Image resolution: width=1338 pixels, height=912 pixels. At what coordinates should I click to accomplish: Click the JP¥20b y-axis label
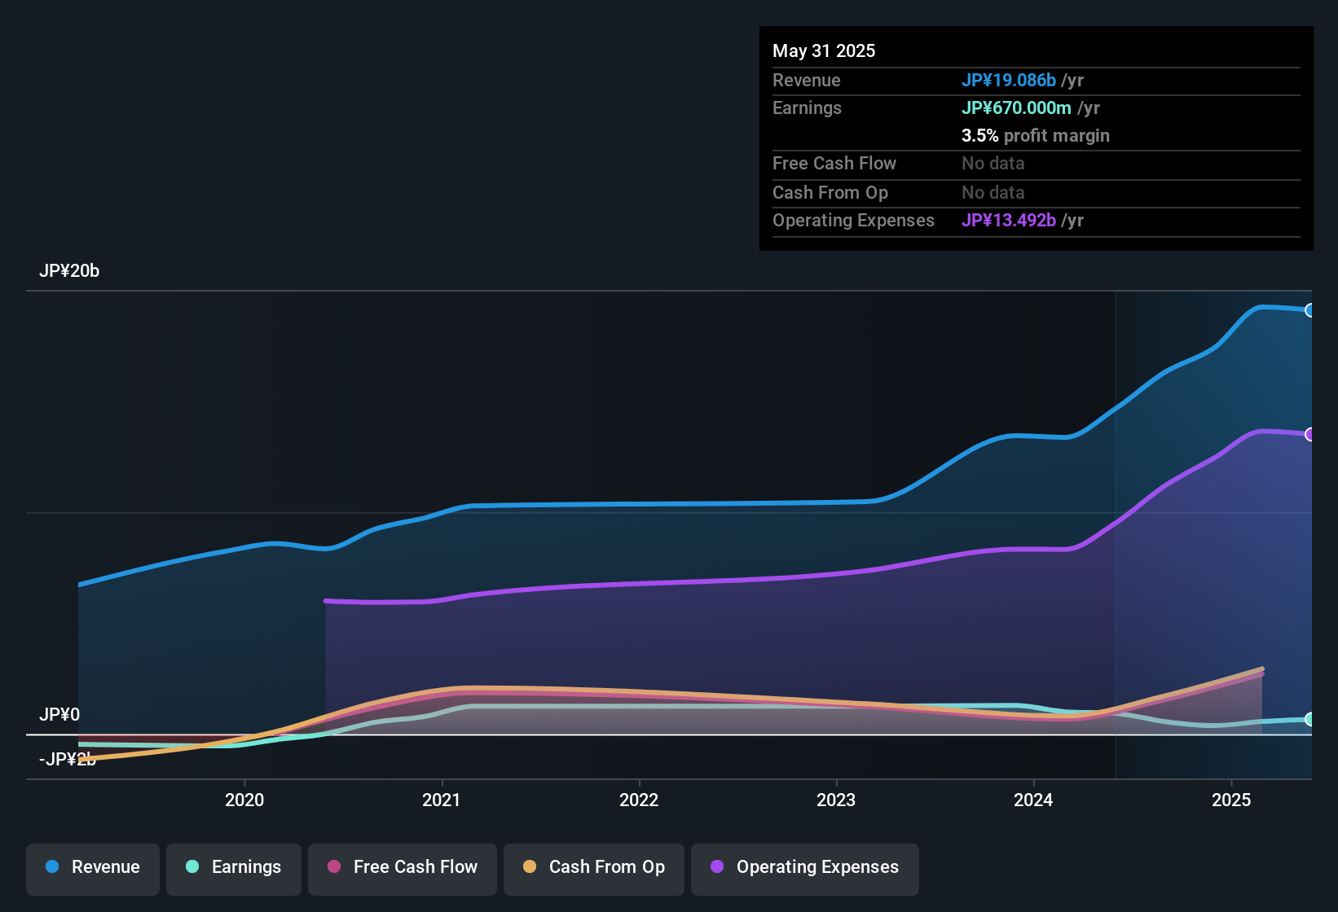69,271
